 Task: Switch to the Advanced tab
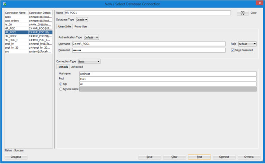(77, 67)
